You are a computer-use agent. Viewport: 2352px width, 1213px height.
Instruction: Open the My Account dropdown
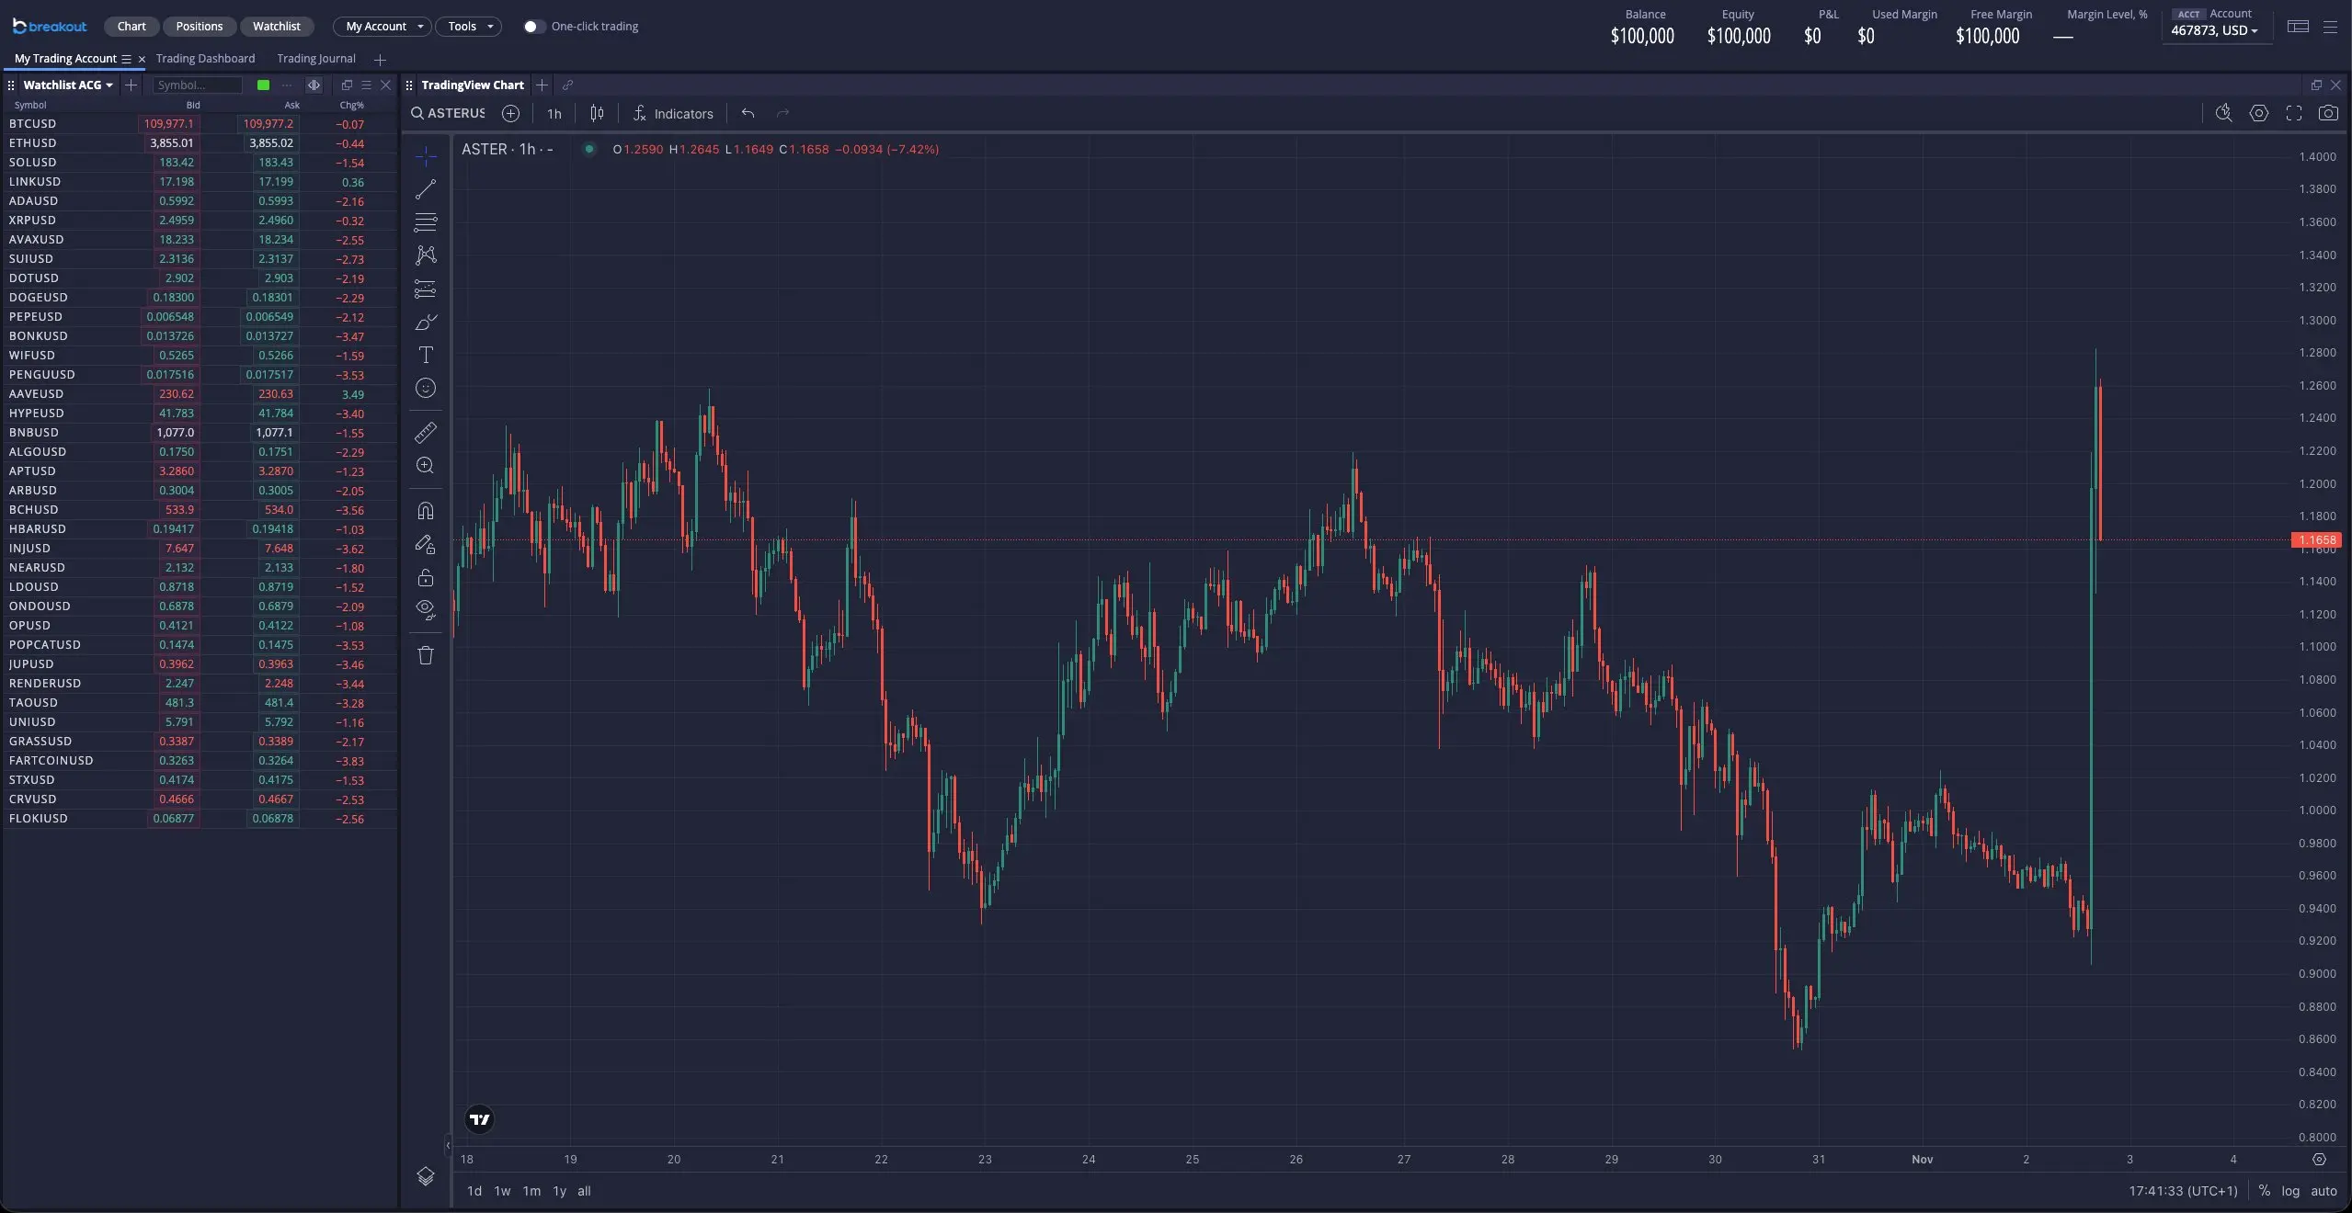click(x=383, y=27)
